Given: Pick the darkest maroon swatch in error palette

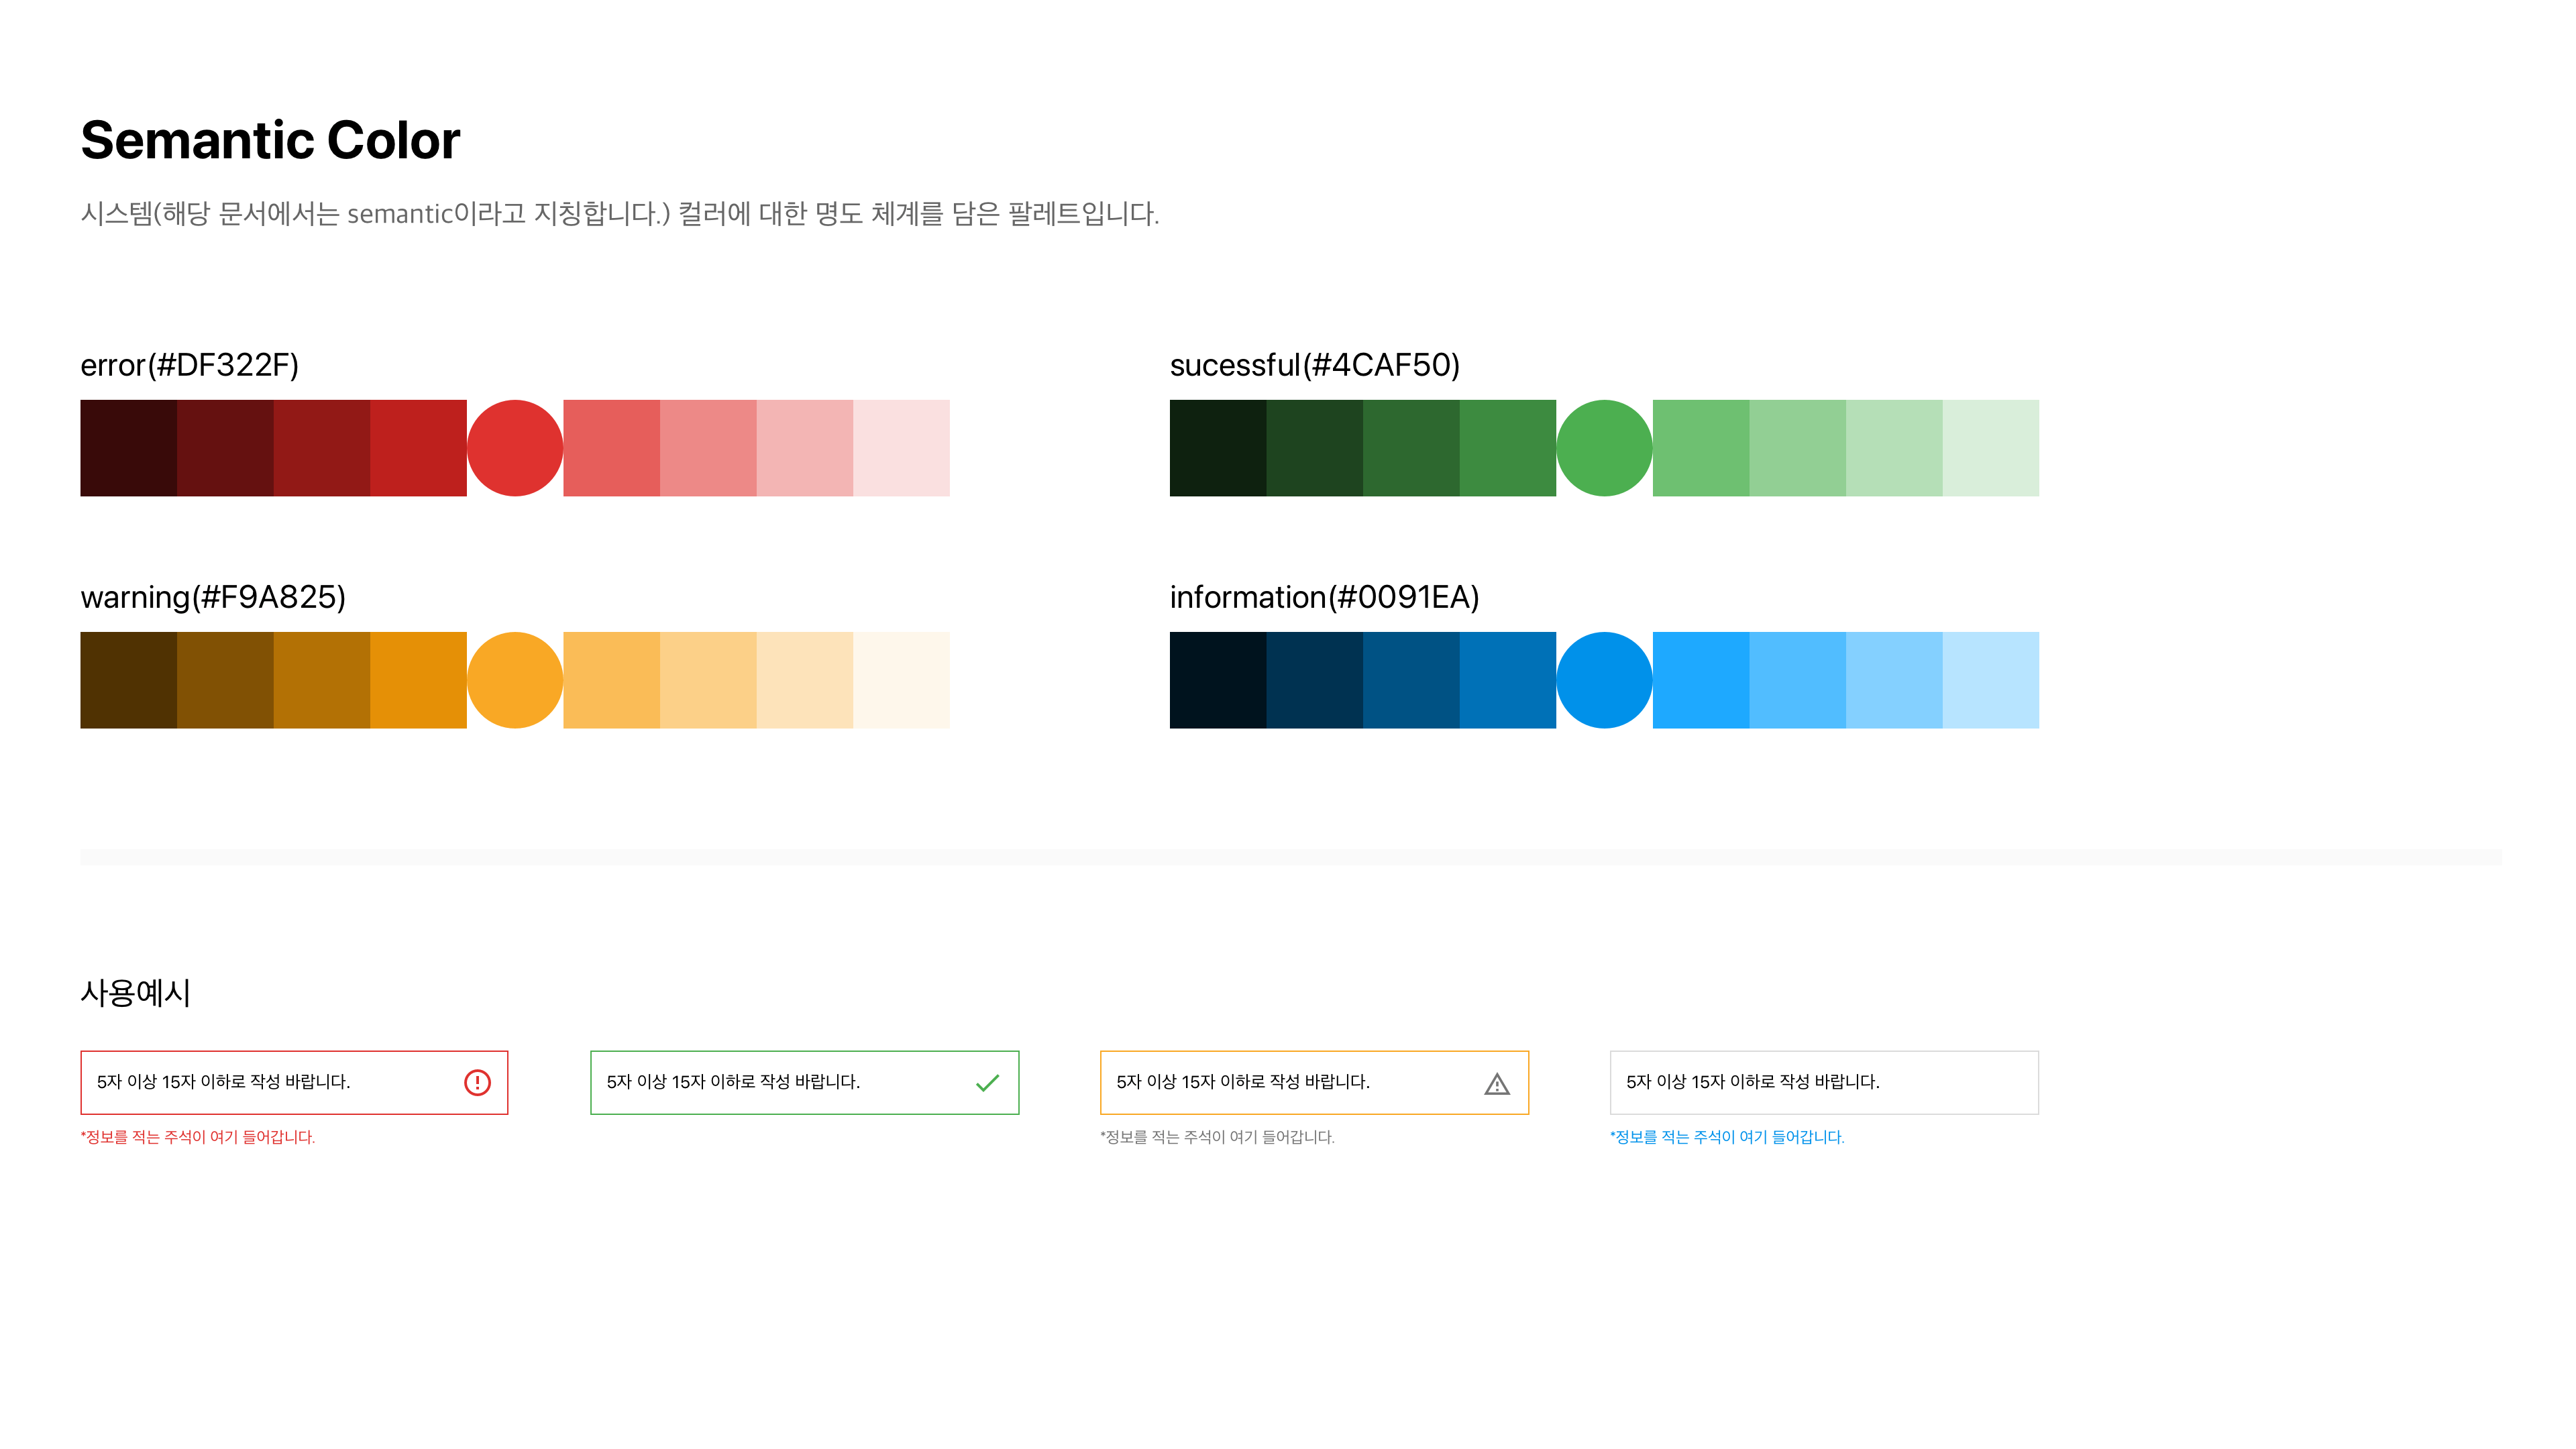Looking at the screenshot, I should [129, 448].
